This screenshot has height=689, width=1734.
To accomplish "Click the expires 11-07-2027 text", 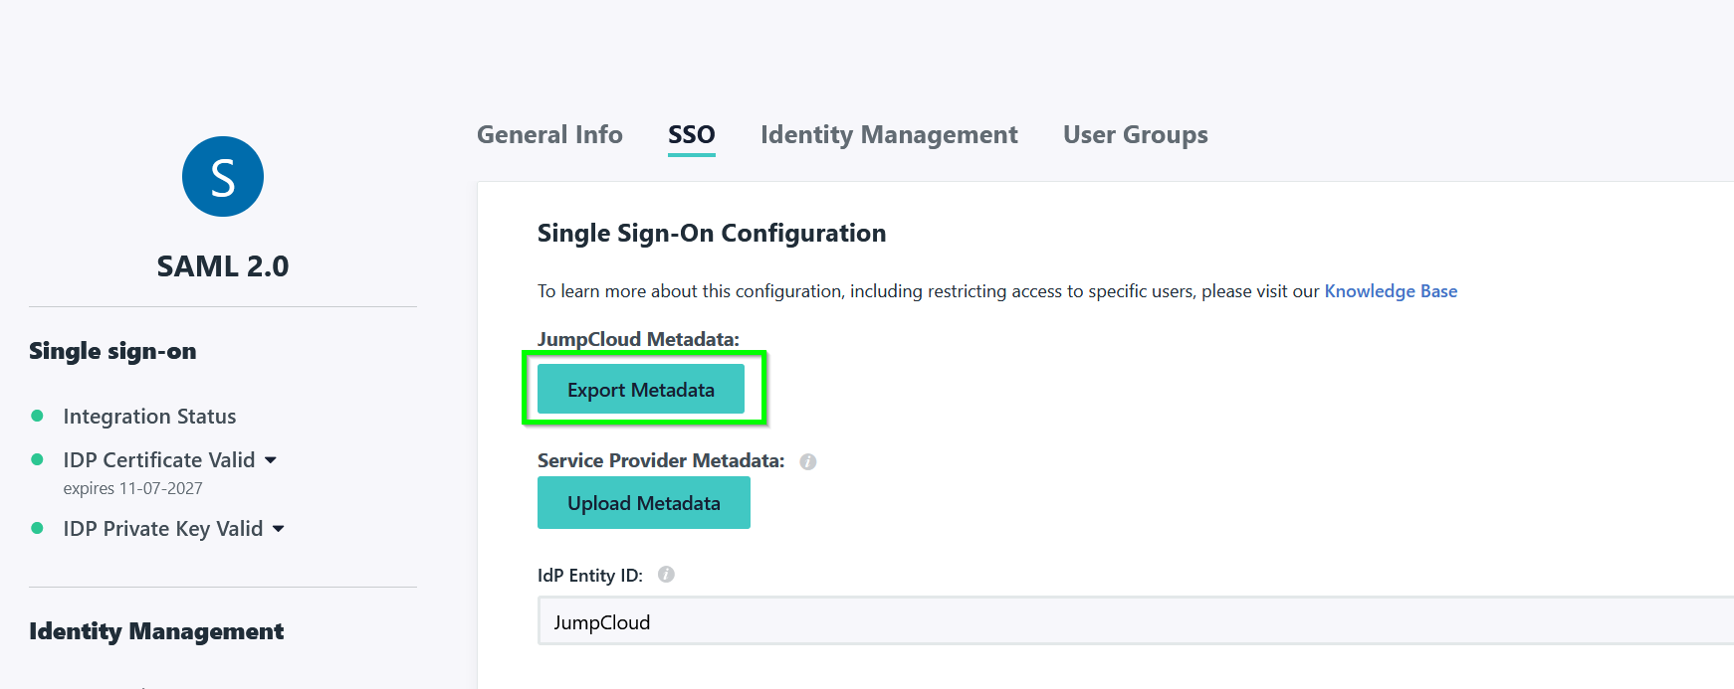I will pos(132,488).
